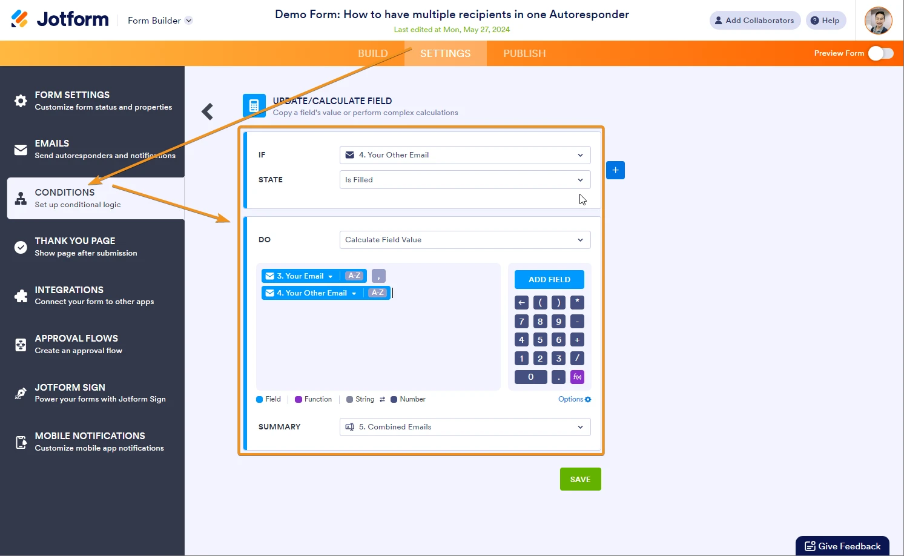Open the Summary dropdown showing Combined Emails

pyautogui.click(x=464, y=427)
